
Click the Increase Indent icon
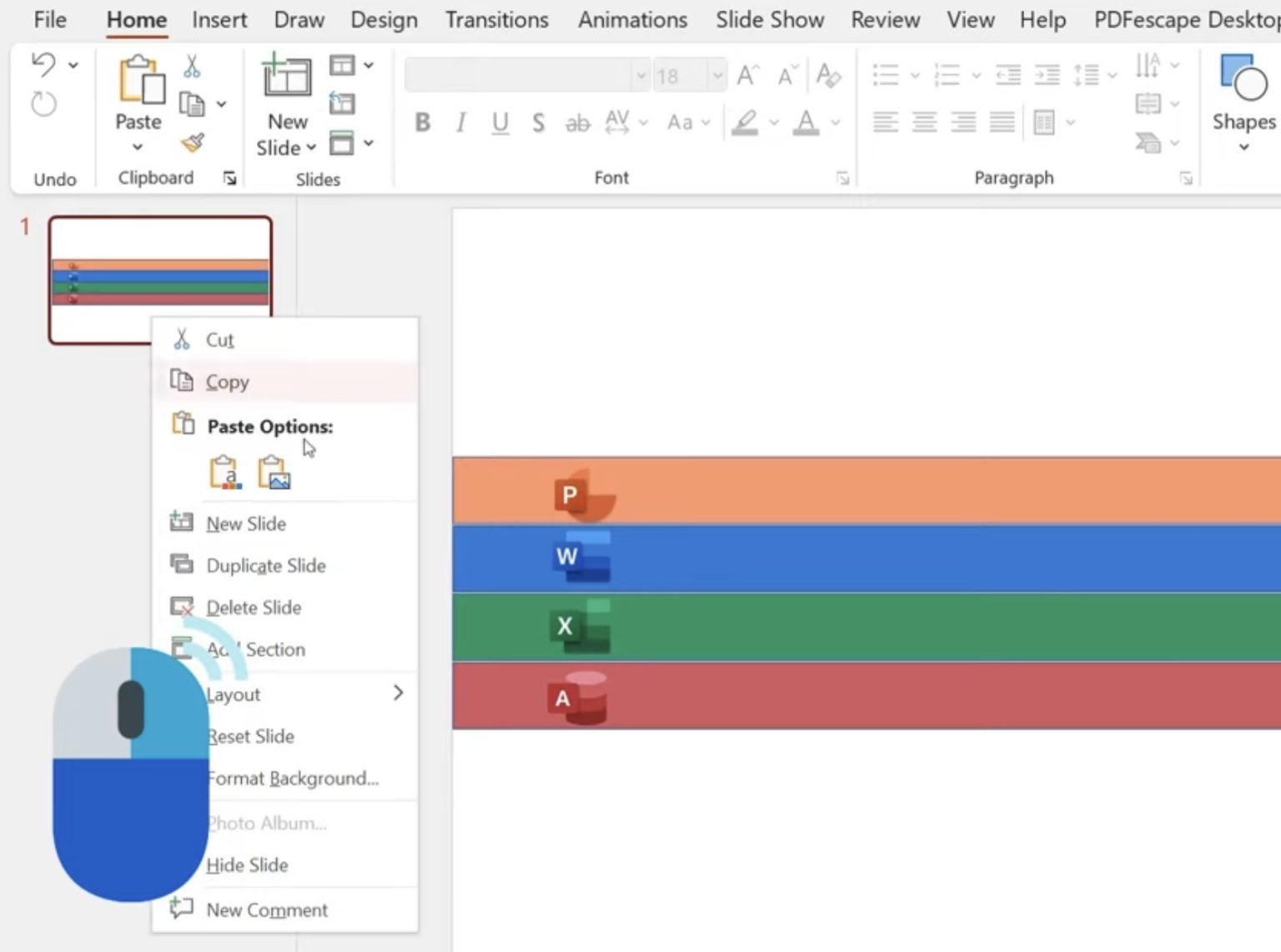tap(1047, 75)
